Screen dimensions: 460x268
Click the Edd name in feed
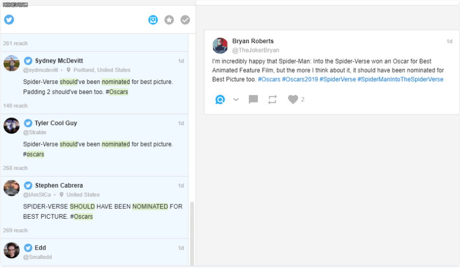[x=40, y=248]
